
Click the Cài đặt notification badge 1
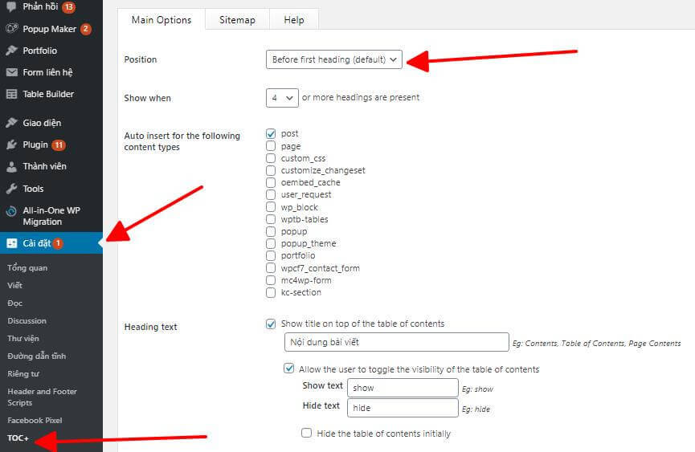[58, 243]
